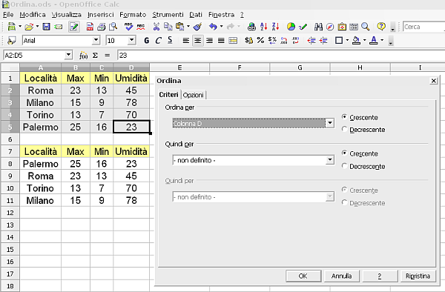
Task: Open the Modifica menu
Action: (x=33, y=15)
